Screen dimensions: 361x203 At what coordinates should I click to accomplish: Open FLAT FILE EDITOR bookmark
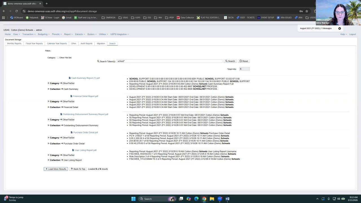pyautogui.click(x=208, y=17)
